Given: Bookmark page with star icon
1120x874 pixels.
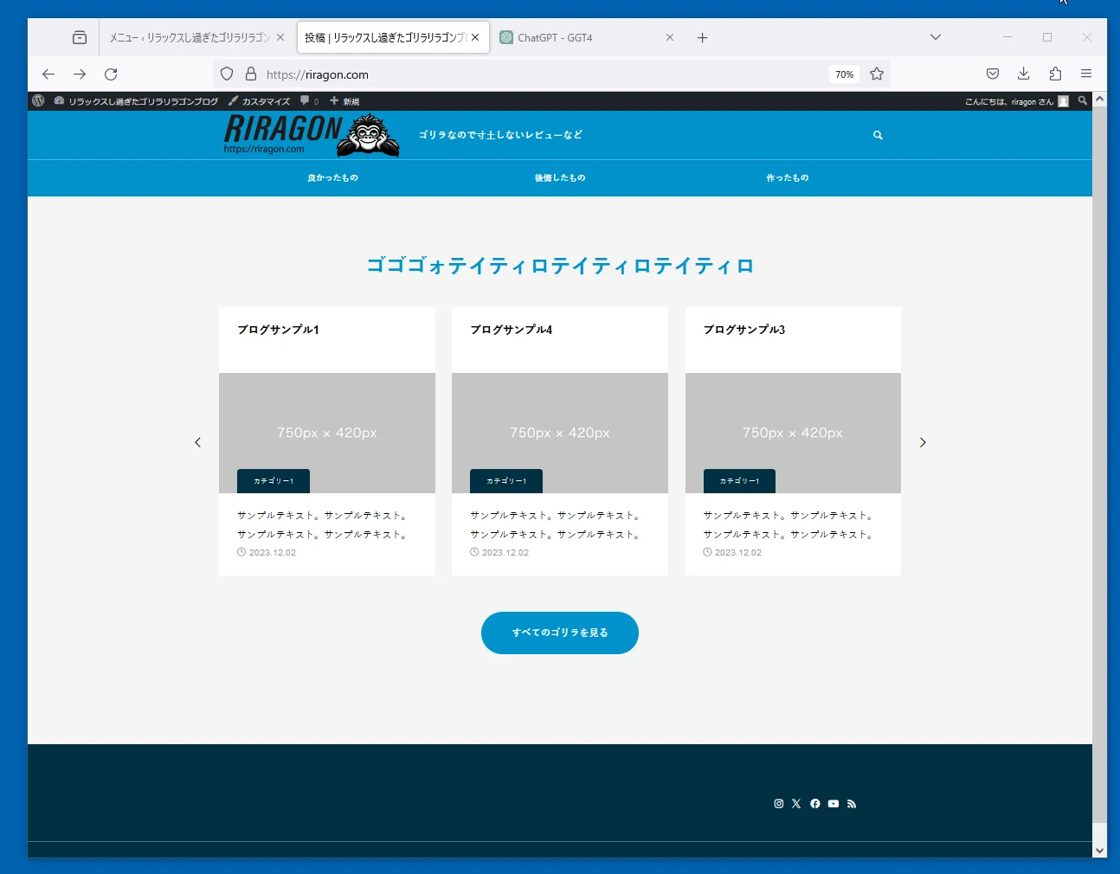Looking at the screenshot, I should 877,74.
